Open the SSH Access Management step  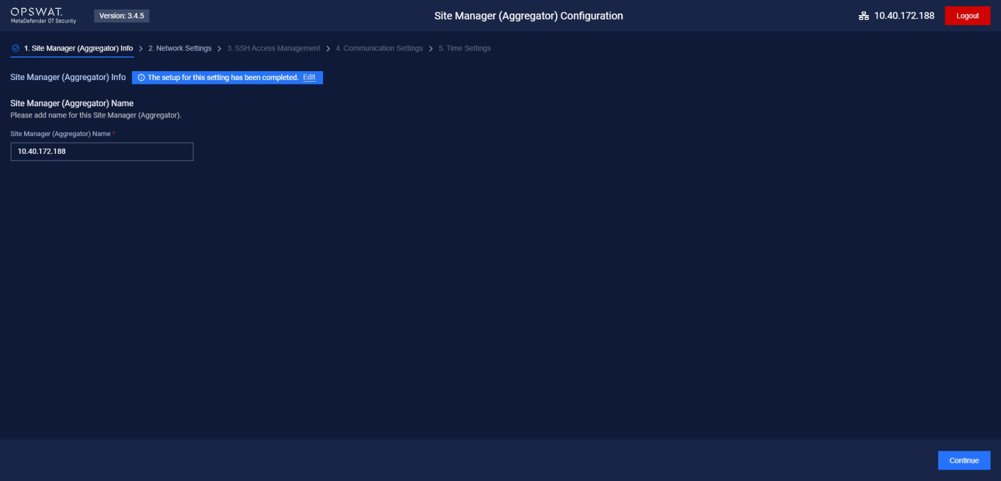(x=274, y=48)
